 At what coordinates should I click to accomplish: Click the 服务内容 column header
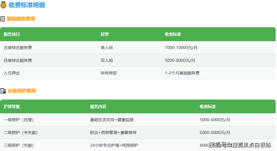point(98,107)
